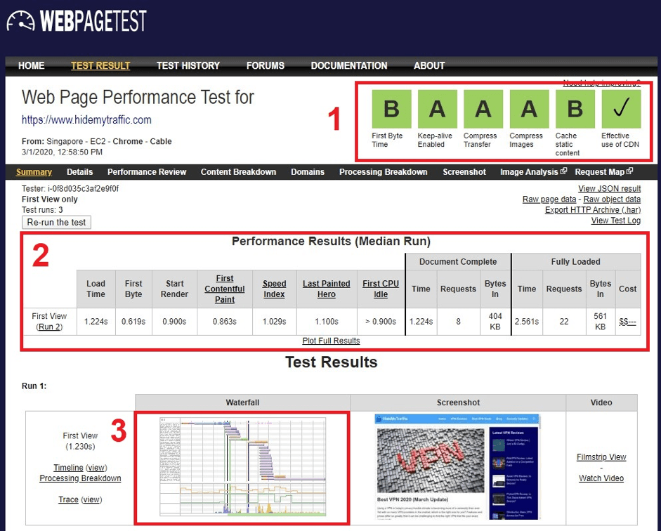Viewport: 661px width, 531px height.
Task: Click the 404 KB Bytes In value
Action: pyautogui.click(x=495, y=322)
